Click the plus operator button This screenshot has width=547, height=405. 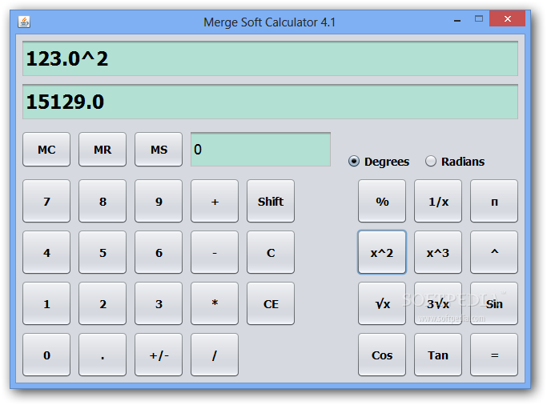215,201
